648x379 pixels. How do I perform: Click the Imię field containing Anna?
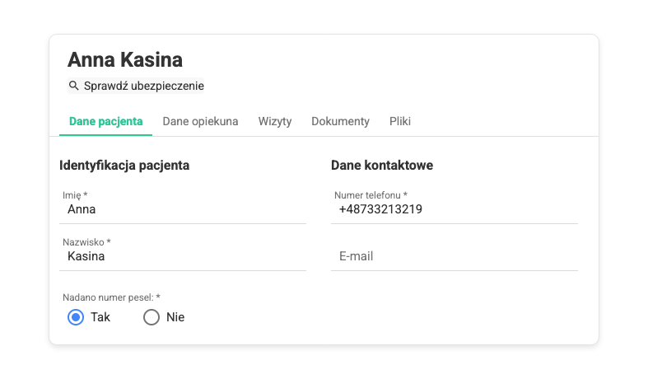pos(183,209)
